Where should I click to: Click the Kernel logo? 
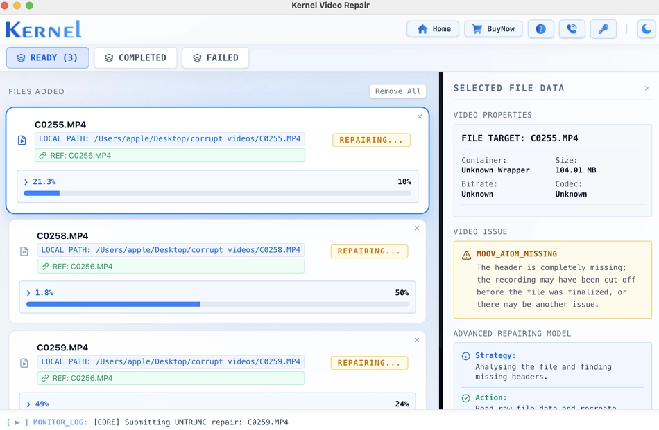coord(44,29)
